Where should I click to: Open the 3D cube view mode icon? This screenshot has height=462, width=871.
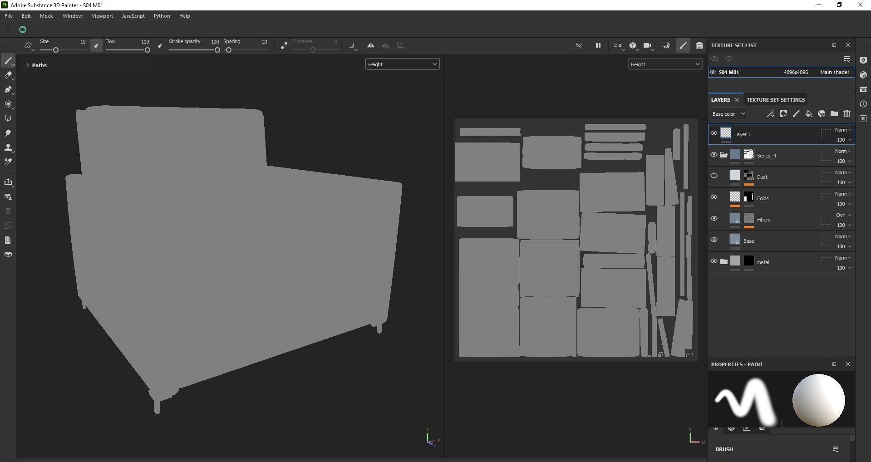pos(633,45)
